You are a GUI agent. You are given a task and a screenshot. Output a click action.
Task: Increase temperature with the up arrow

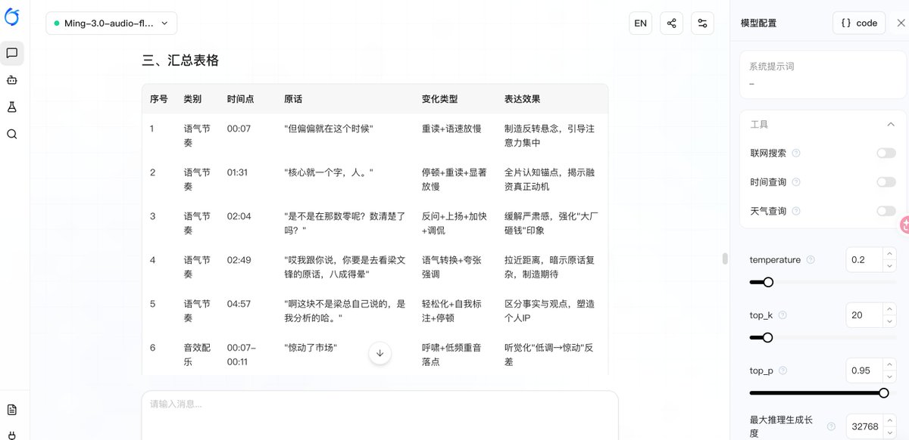pyautogui.click(x=889, y=253)
